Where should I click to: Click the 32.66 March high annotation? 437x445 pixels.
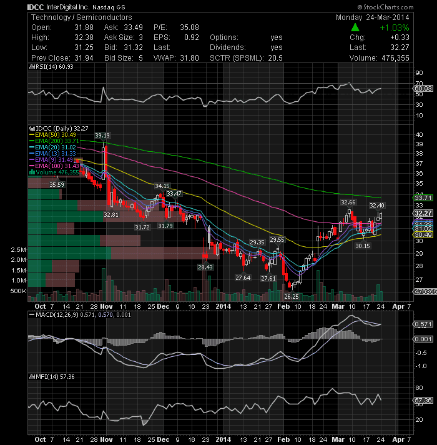(x=348, y=202)
